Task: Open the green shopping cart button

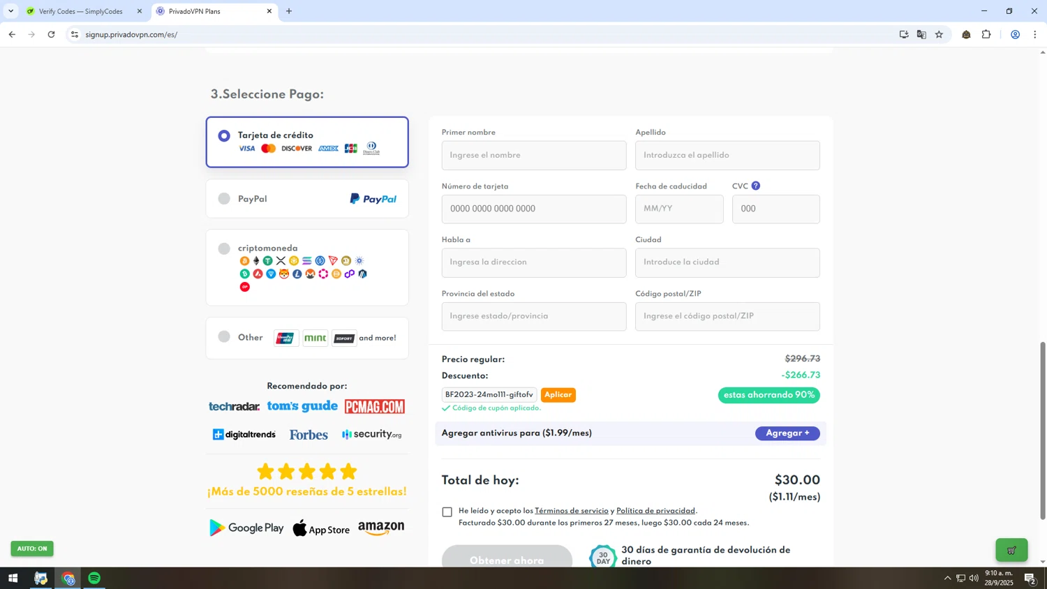Action: [x=1011, y=550]
